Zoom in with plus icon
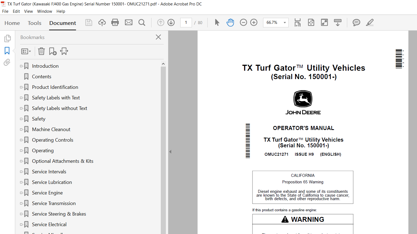This screenshot has height=234, width=417. [254, 22]
